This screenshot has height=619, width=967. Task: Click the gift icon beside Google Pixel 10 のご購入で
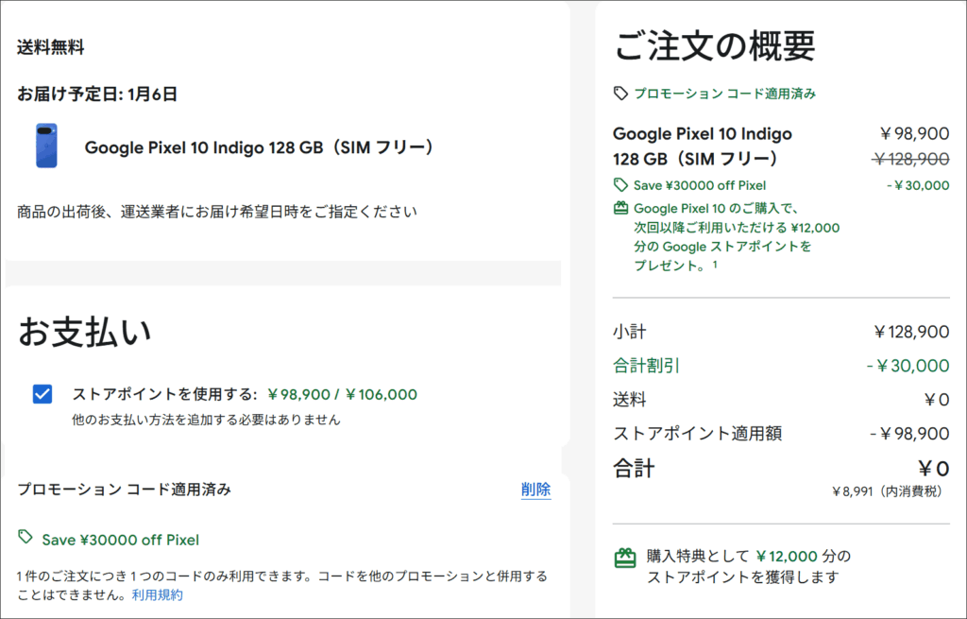click(620, 208)
